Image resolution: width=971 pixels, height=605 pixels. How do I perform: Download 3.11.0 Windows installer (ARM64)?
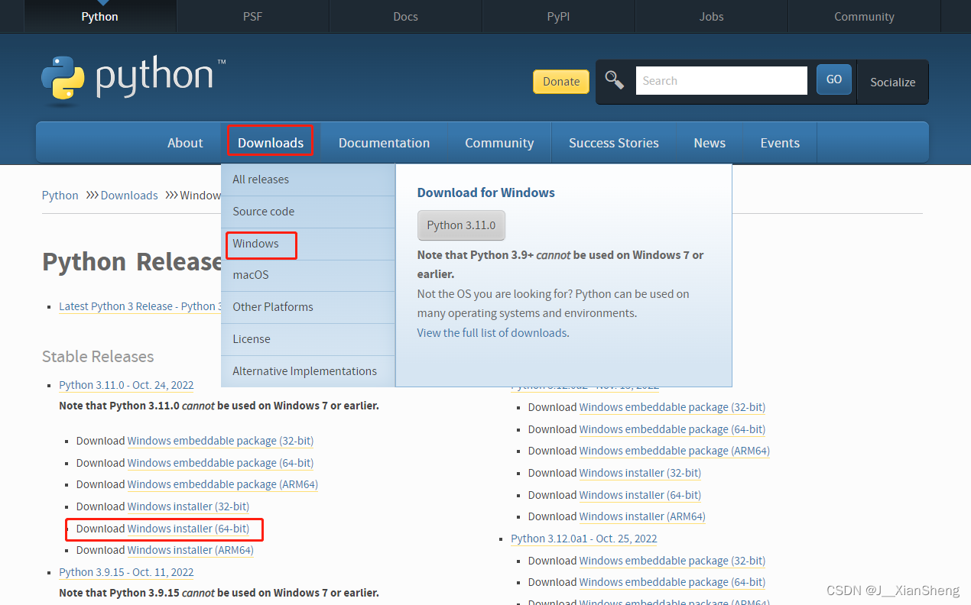(190, 550)
